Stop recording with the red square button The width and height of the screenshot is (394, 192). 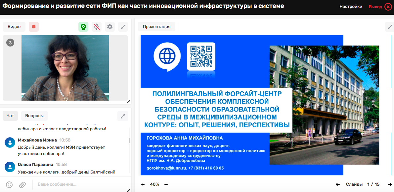coord(34,27)
